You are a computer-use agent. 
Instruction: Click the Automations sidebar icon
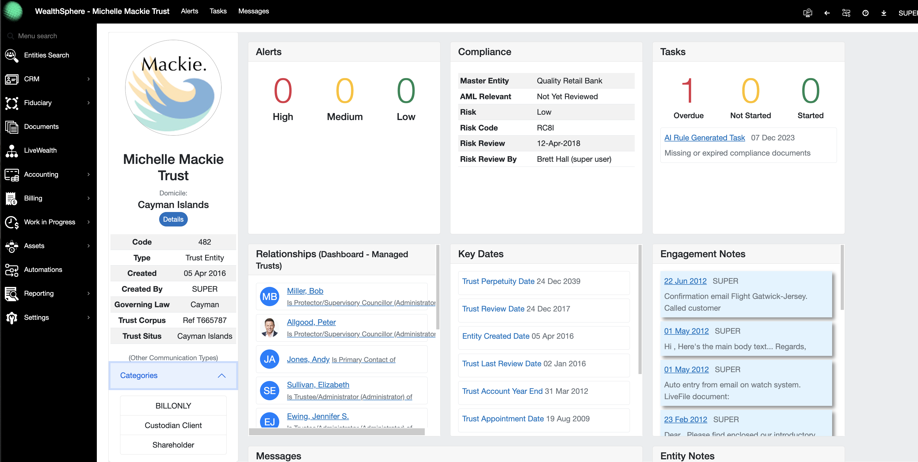[x=12, y=270]
